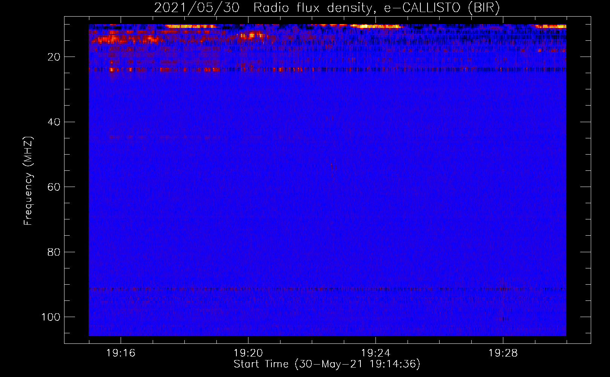Click the 19:28 time tick label
Viewport: 610px width, 377px height.
pyautogui.click(x=503, y=353)
